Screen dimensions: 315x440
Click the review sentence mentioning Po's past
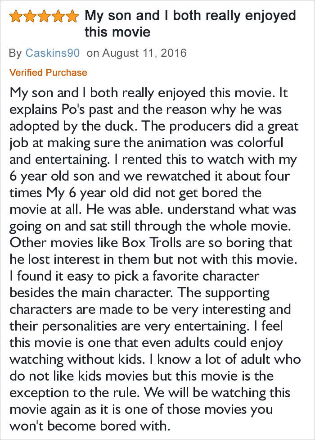pyautogui.click(x=145, y=109)
